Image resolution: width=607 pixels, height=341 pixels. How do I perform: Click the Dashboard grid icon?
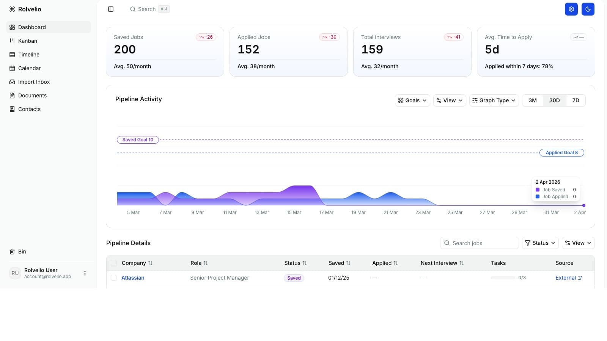coord(12,27)
